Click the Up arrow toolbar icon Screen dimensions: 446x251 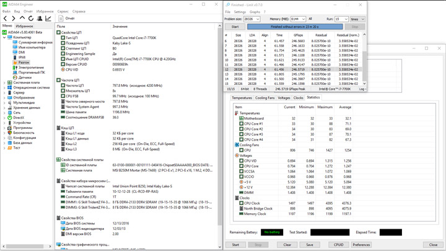click(23, 19)
